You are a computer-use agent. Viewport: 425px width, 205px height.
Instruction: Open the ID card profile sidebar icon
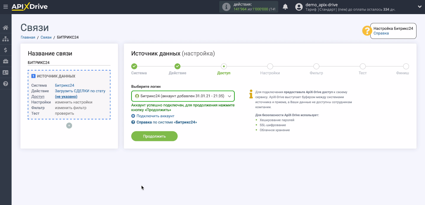tap(6, 72)
